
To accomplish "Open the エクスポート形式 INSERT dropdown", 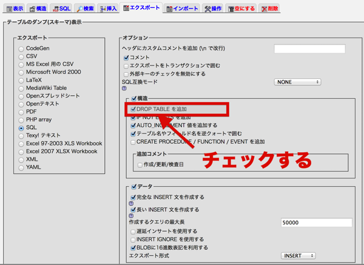I will pyautogui.click(x=298, y=256).
